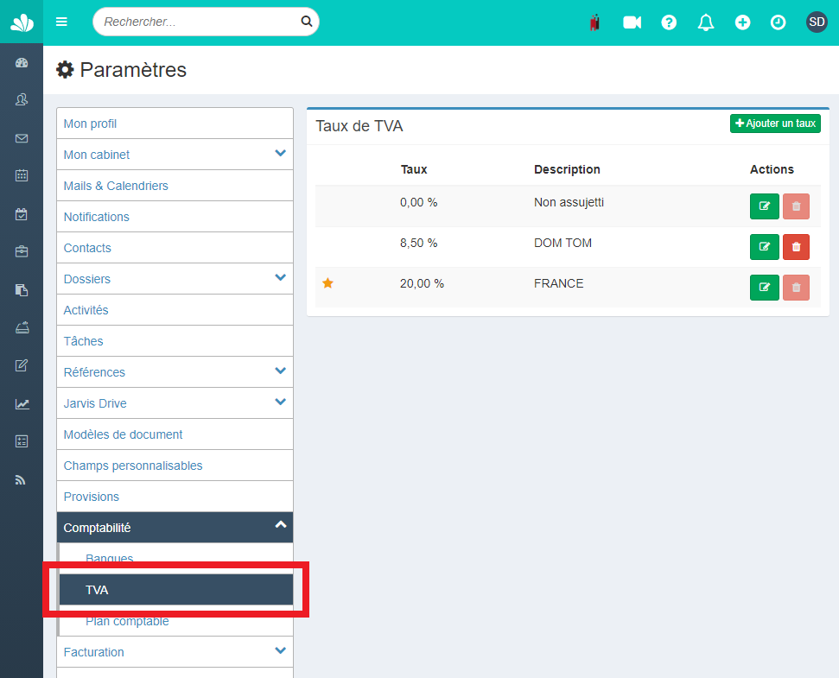Open Notifications settings
Image resolution: width=839 pixels, height=678 pixels.
[x=175, y=217]
